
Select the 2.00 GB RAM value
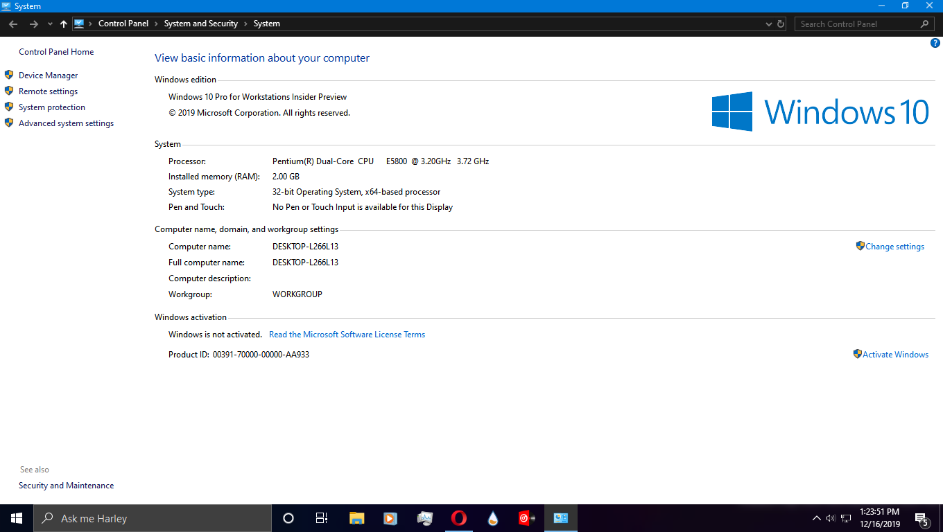click(286, 177)
